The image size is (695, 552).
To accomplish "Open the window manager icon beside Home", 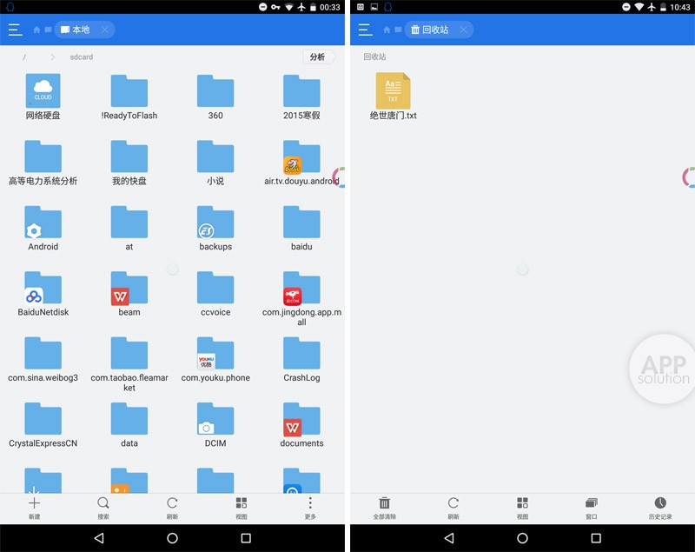I will [x=50, y=29].
